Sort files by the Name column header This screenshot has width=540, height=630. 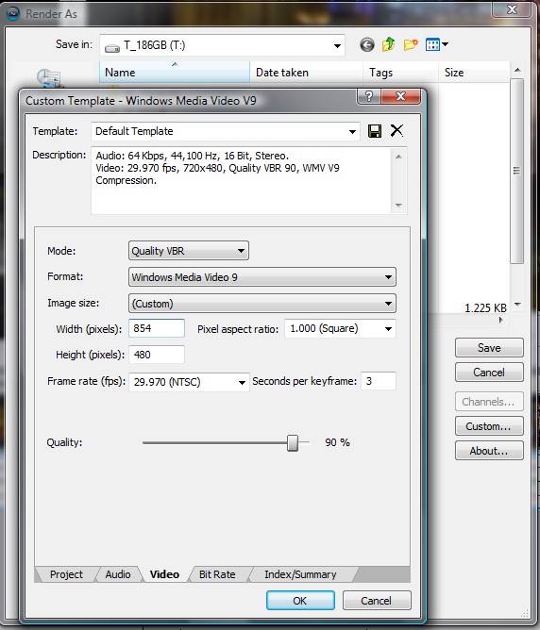pyautogui.click(x=175, y=73)
